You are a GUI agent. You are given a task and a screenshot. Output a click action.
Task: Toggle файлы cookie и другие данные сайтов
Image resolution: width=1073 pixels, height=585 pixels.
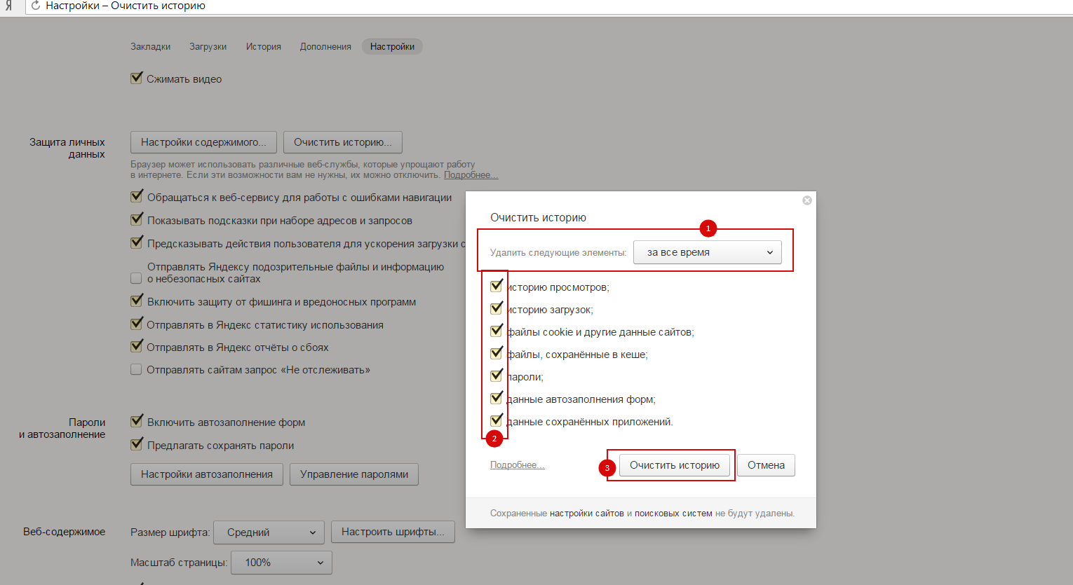[497, 331]
